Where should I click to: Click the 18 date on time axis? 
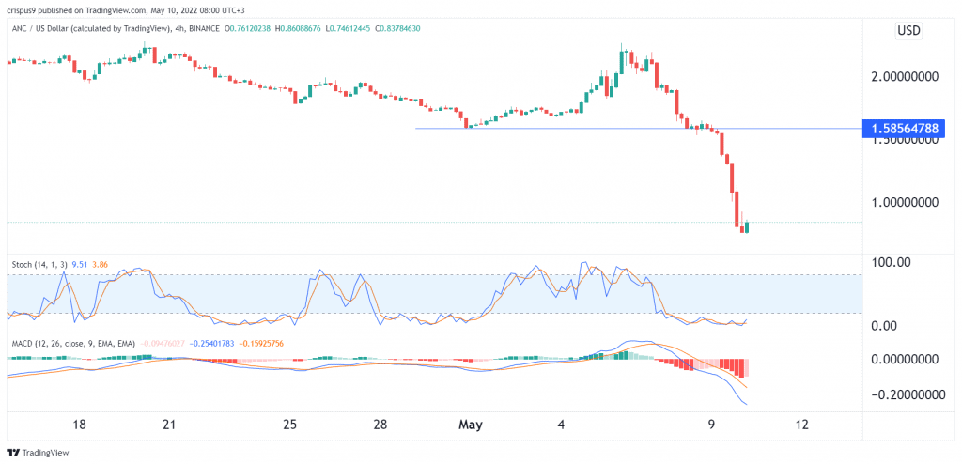point(79,425)
